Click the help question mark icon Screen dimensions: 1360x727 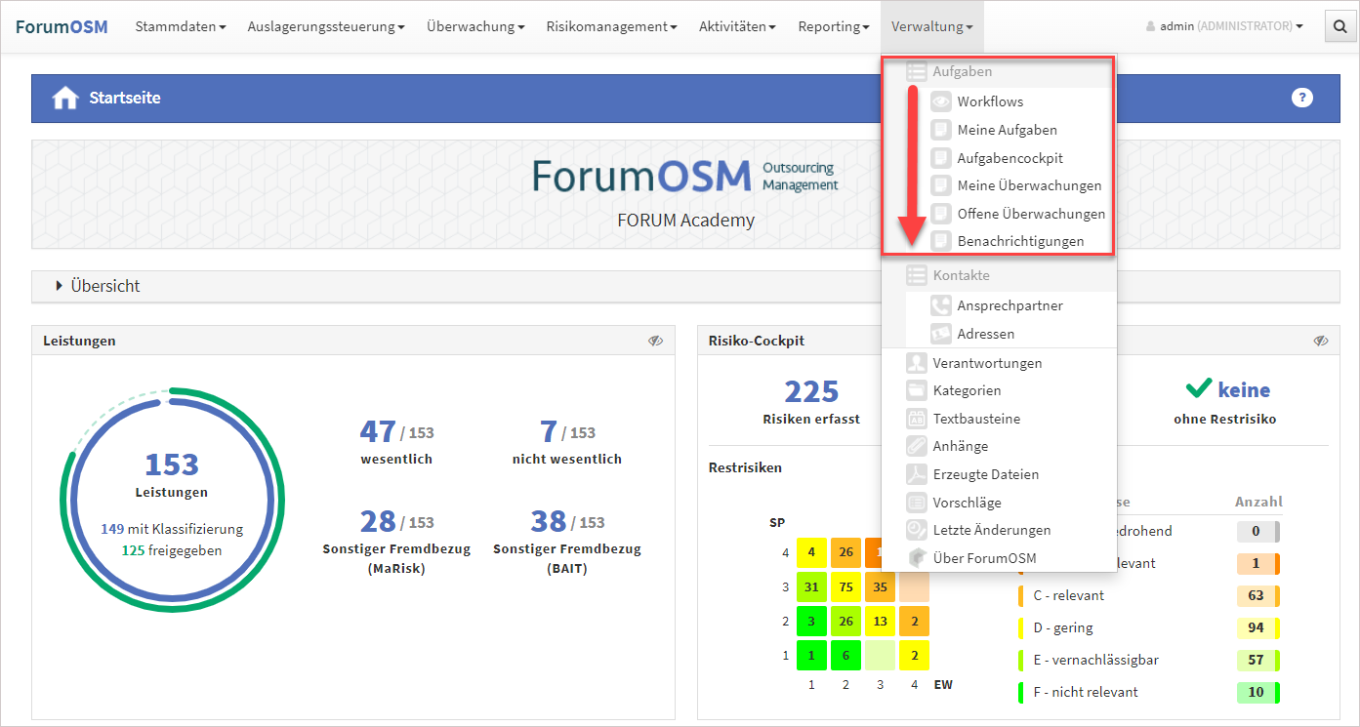point(1301,98)
